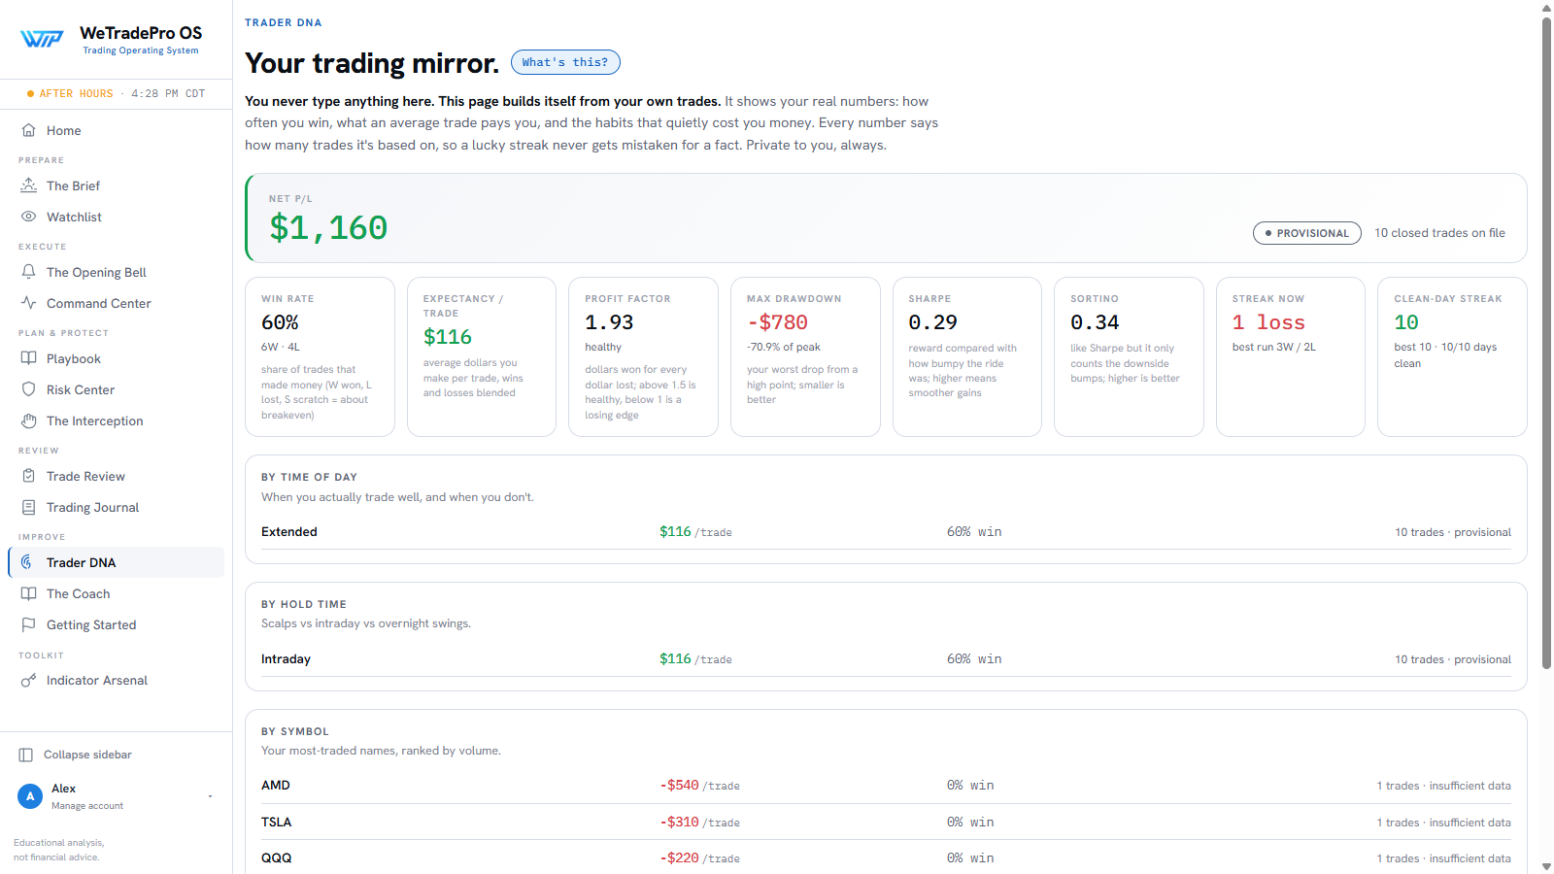Click the Watchlist eye icon

(29, 217)
